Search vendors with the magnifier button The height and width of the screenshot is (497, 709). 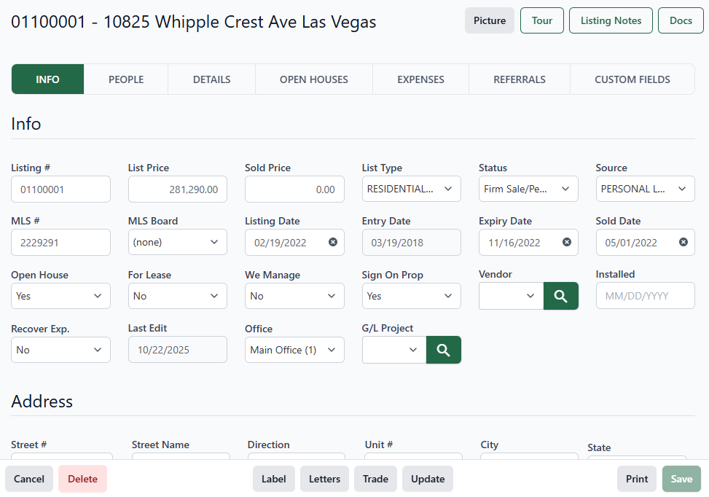560,296
